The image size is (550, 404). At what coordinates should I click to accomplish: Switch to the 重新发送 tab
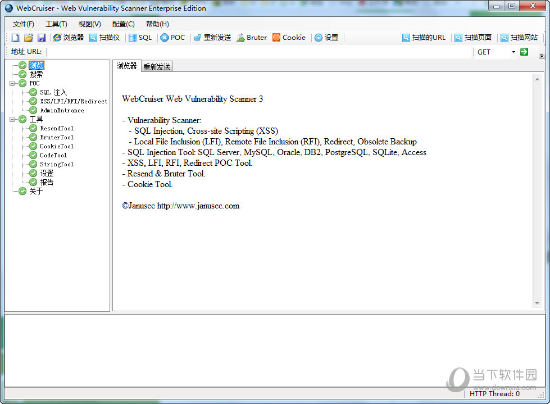157,67
